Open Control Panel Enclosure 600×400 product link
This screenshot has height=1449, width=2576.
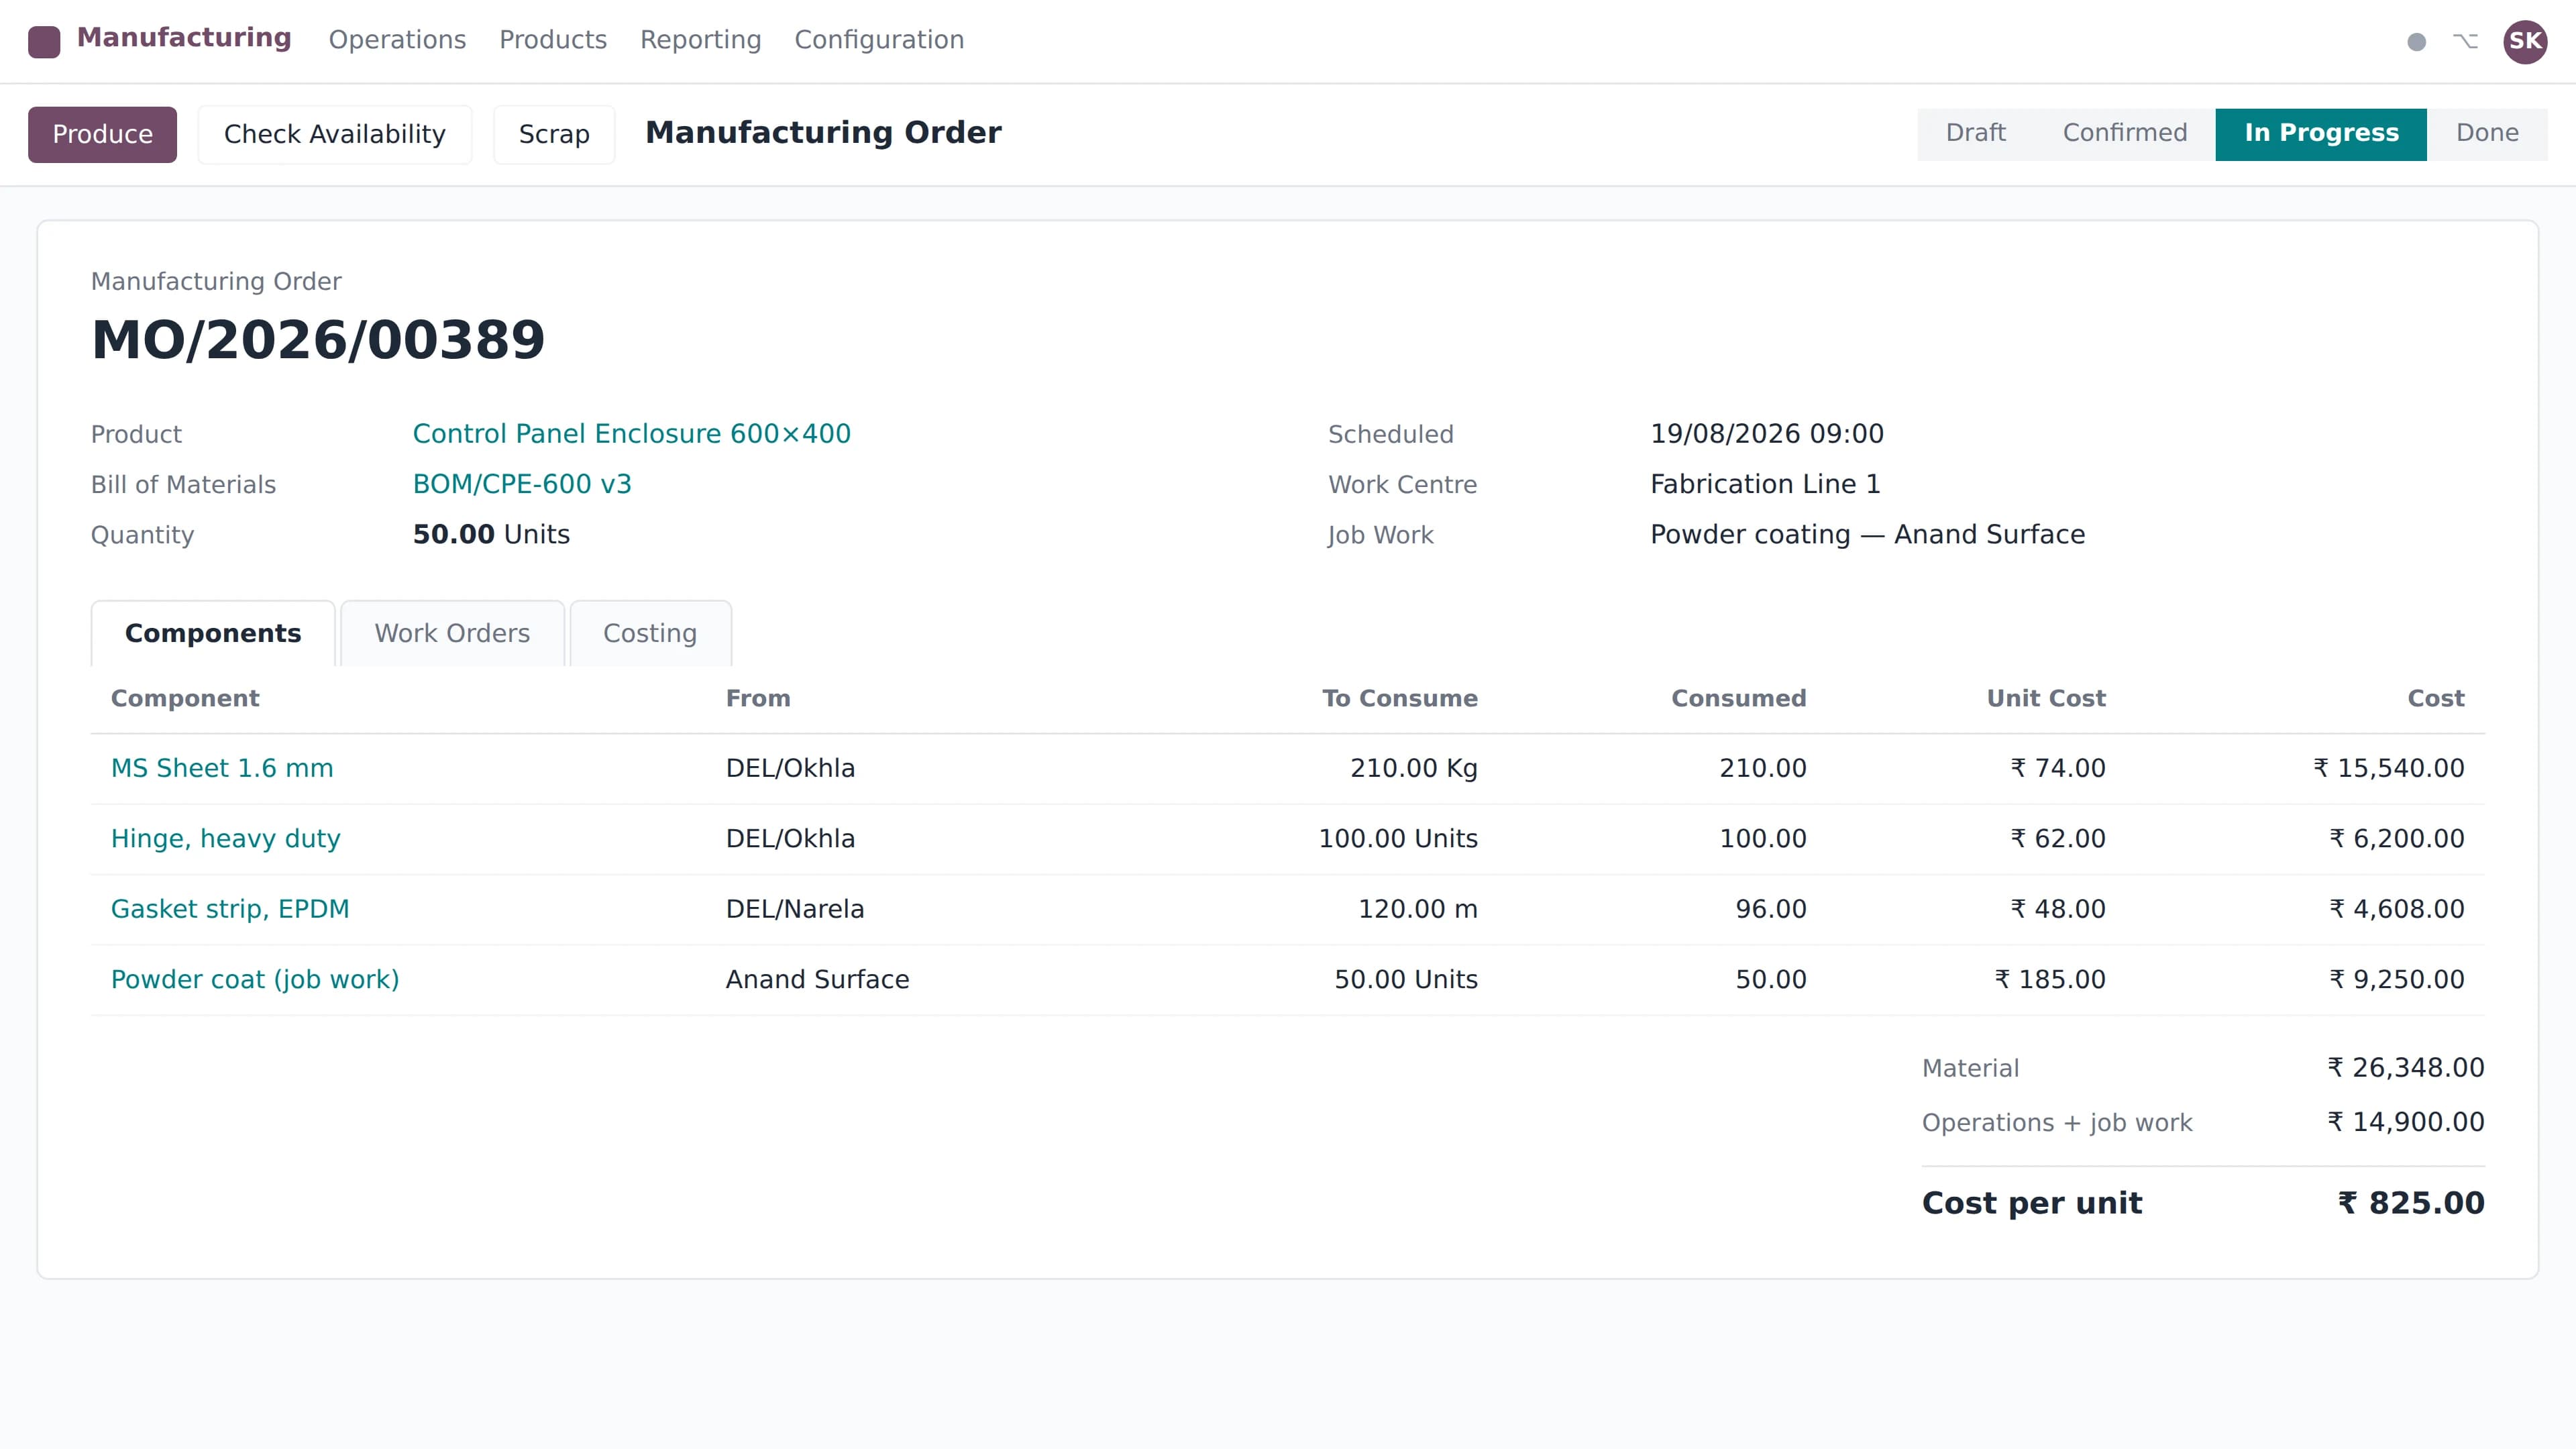tap(631, 434)
